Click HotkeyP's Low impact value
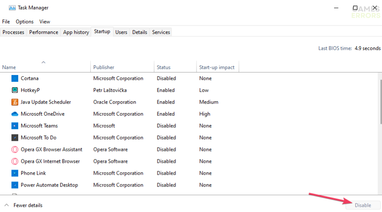The width and height of the screenshot is (382, 212). (x=204, y=90)
